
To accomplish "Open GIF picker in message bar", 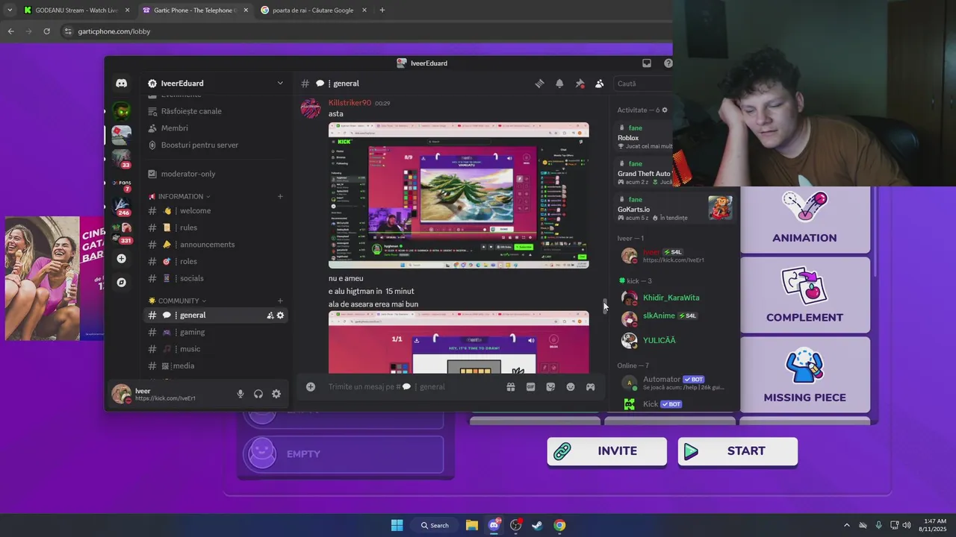I will (530, 387).
